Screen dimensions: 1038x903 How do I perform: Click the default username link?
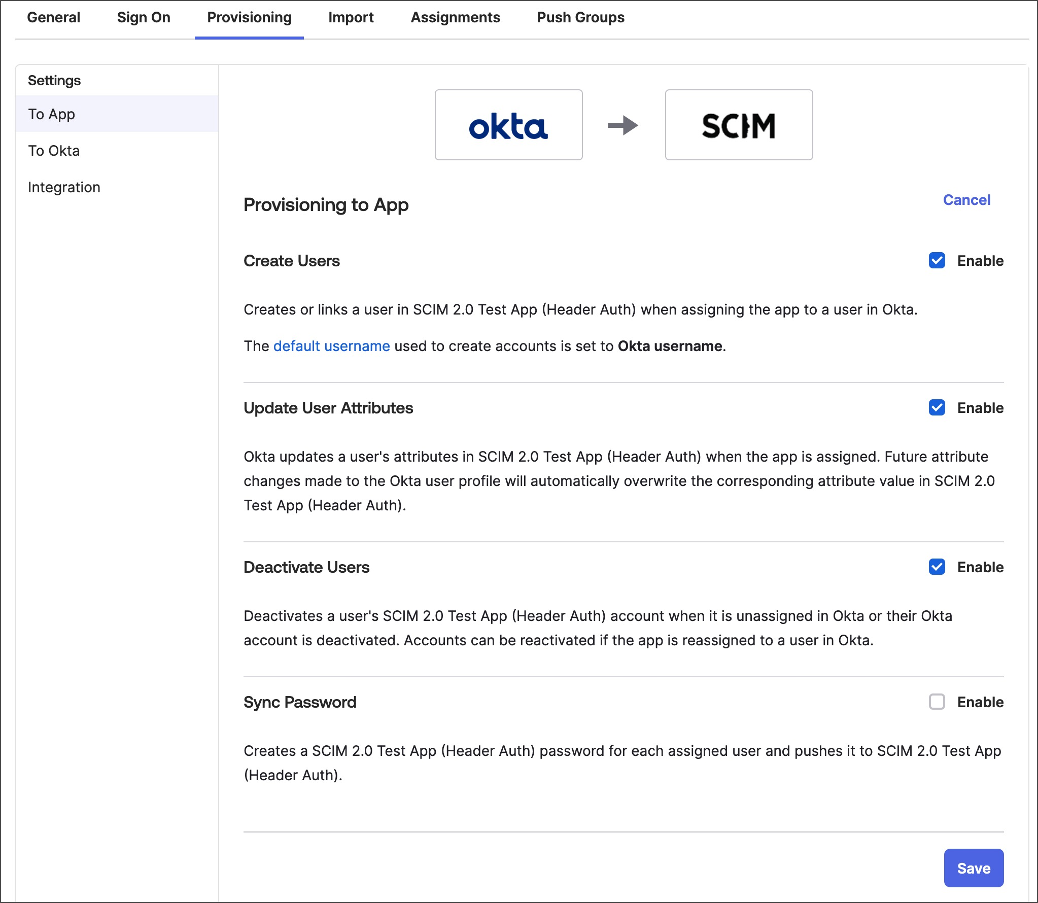(x=331, y=346)
